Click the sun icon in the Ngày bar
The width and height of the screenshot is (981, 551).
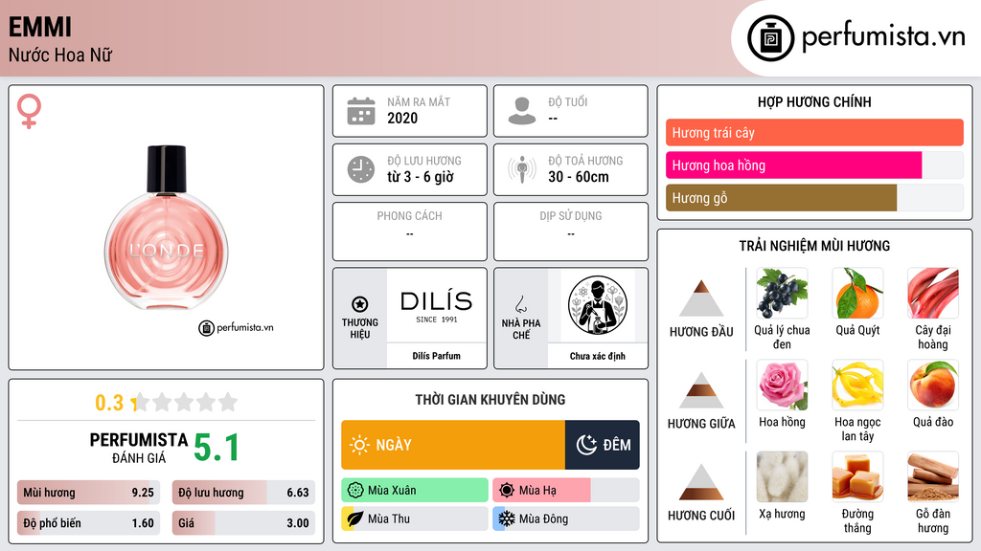click(x=359, y=445)
